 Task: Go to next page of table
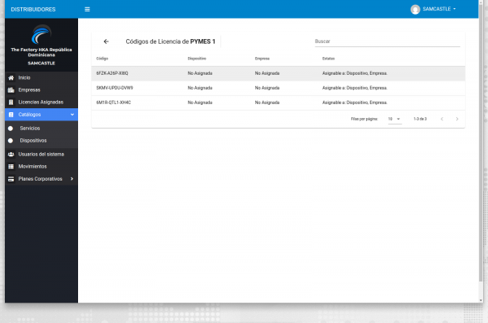coord(457,119)
